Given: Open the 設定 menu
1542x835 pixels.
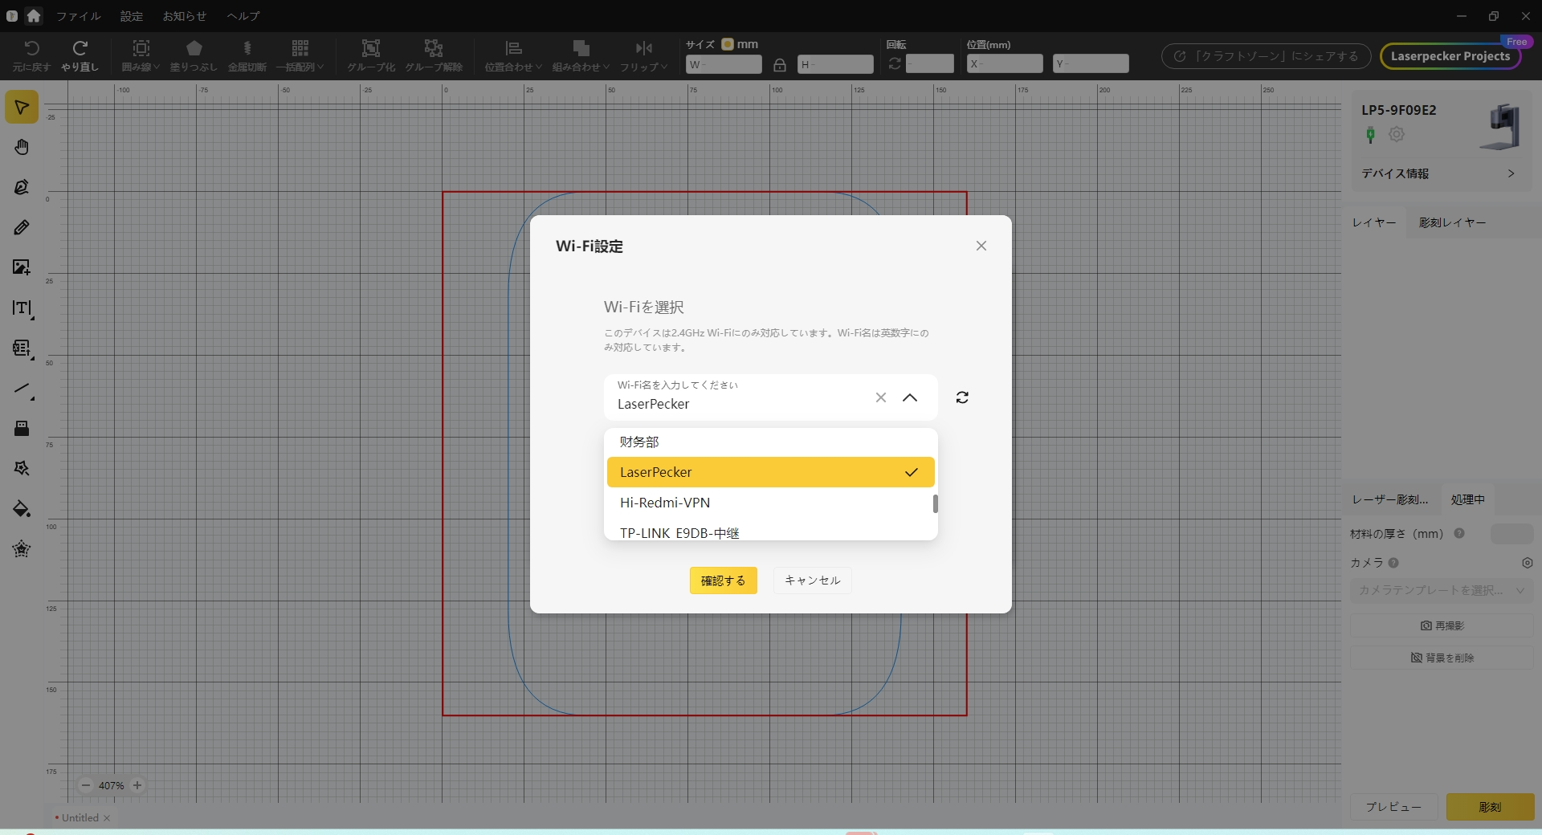Looking at the screenshot, I should pyautogui.click(x=132, y=16).
